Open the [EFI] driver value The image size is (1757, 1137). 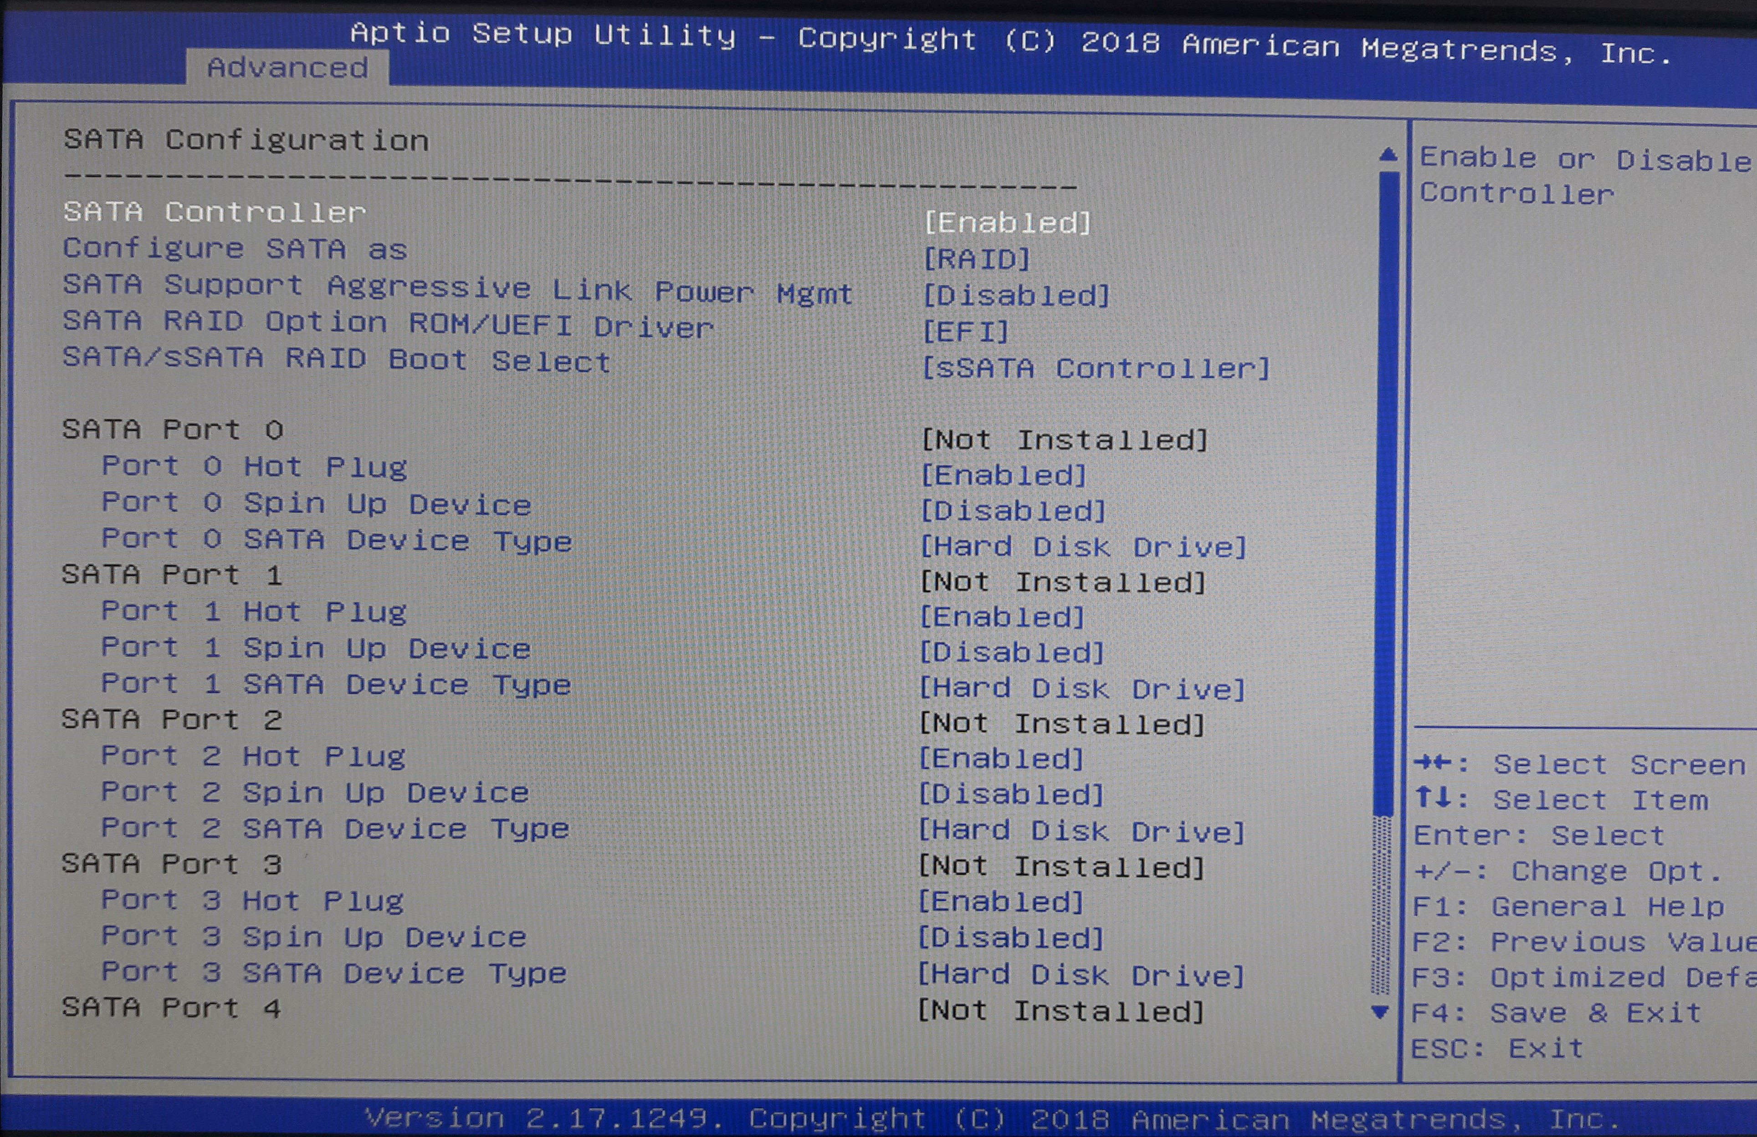(x=966, y=332)
